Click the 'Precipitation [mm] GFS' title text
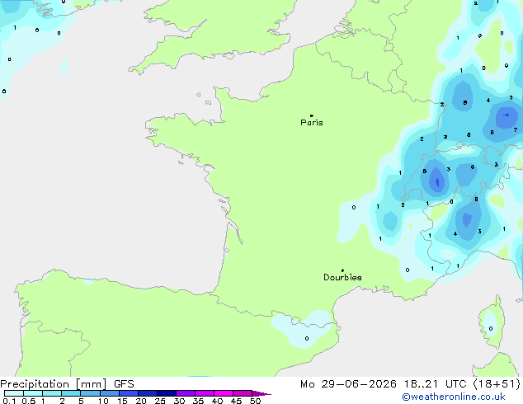 (x=67, y=384)
